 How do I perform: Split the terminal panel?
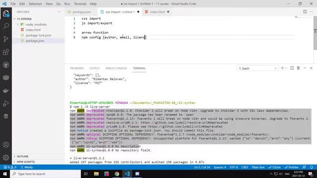point(292,68)
